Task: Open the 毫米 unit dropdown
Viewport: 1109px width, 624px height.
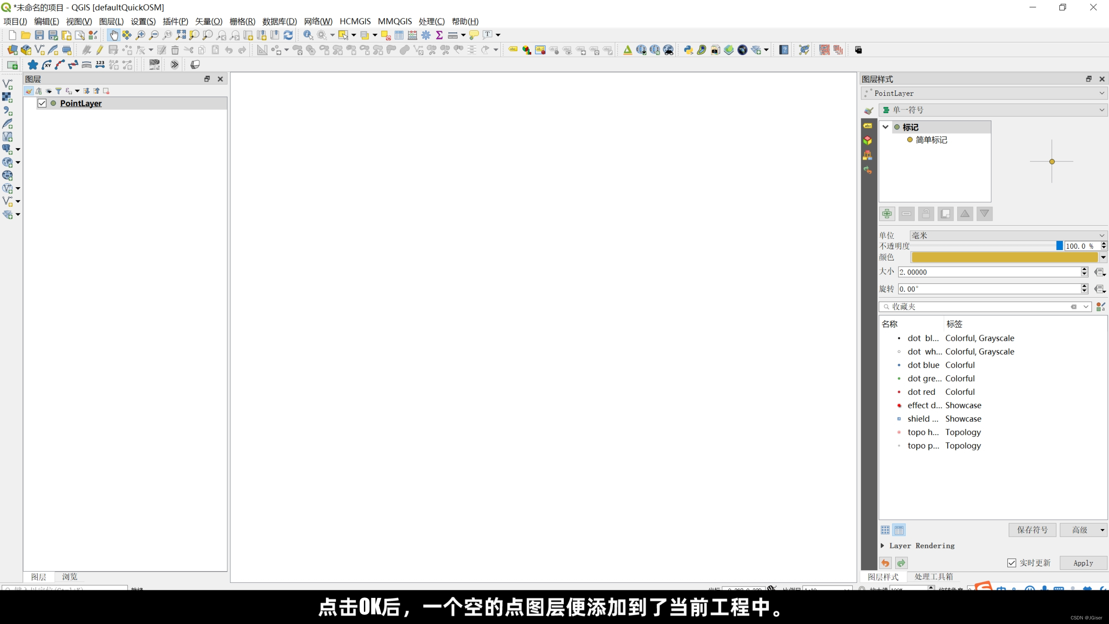Action: click(1008, 235)
